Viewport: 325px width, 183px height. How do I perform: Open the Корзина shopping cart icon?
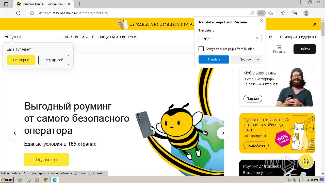click(x=279, y=49)
